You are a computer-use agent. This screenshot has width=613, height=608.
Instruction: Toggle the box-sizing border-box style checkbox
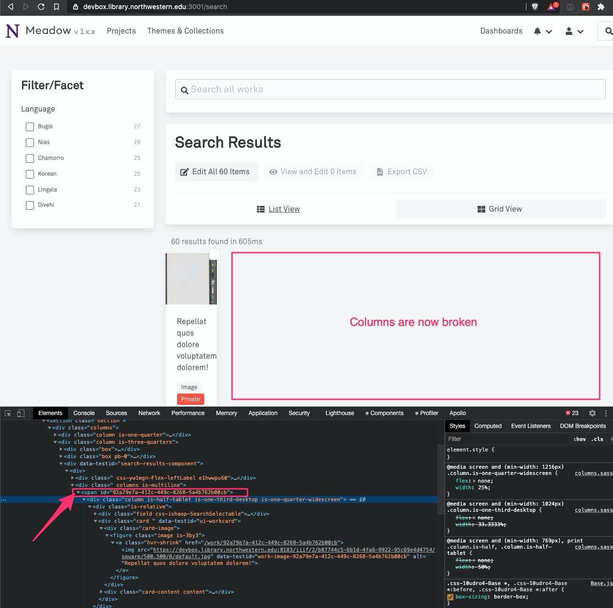point(450,597)
